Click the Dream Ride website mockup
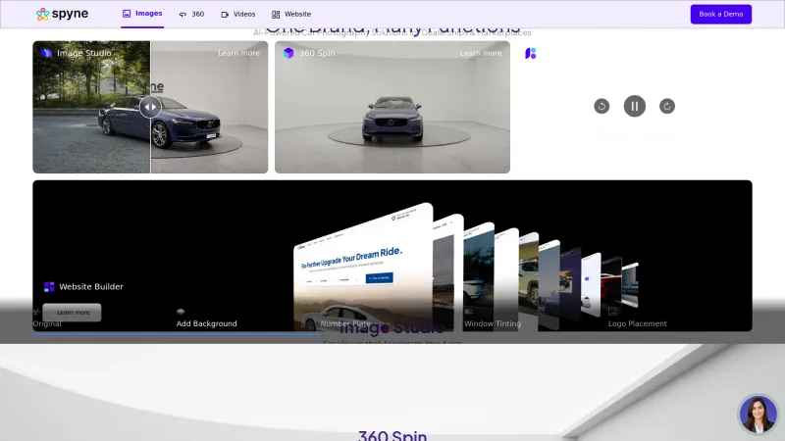The image size is (785, 441). (x=363, y=268)
